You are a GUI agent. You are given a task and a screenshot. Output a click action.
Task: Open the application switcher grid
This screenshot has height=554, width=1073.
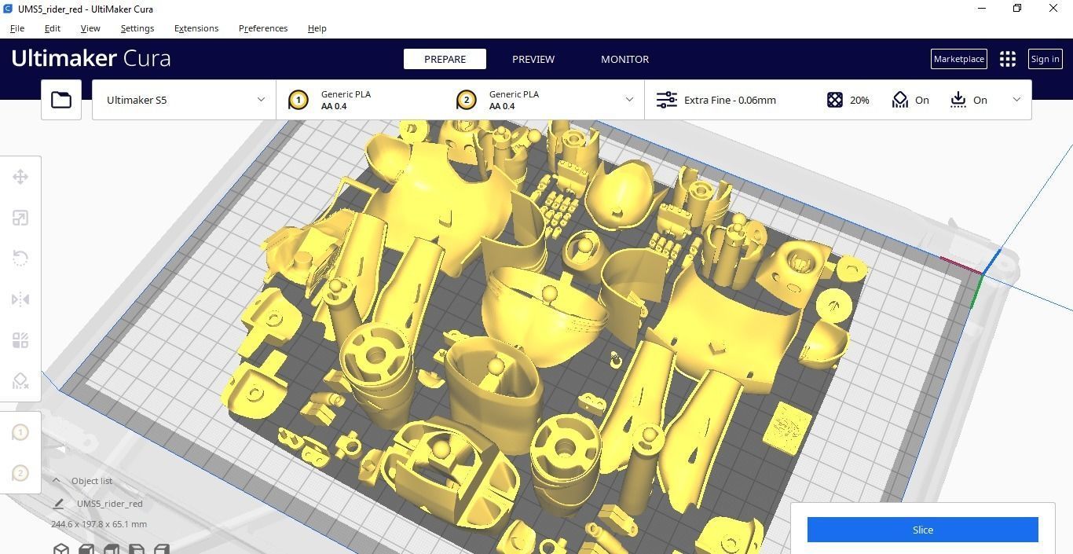pos(1008,59)
